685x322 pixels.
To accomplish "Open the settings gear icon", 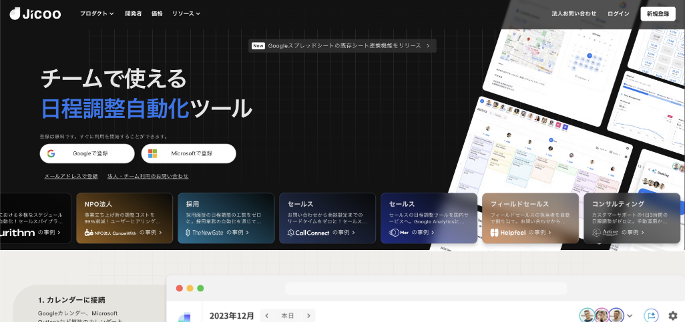I will pyautogui.click(x=673, y=315).
